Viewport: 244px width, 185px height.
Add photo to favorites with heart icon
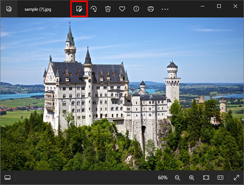(x=122, y=9)
